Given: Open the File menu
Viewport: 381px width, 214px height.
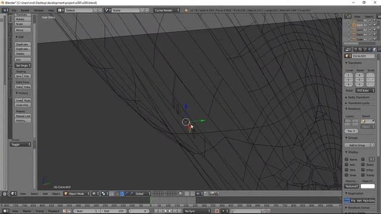Looking at the screenshot, I should (14, 11).
